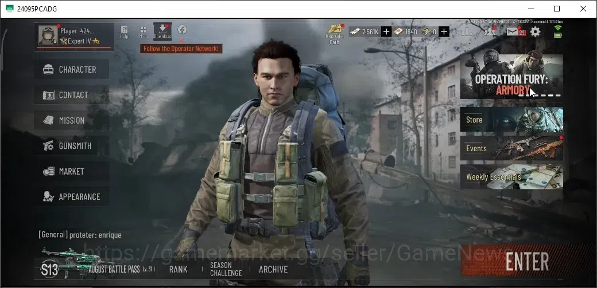
Task: Add gold with plus next to 0
Action: coord(444,32)
